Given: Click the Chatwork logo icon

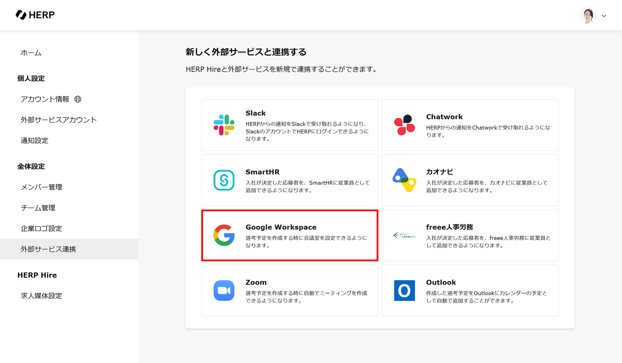Looking at the screenshot, I should coord(405,125).
